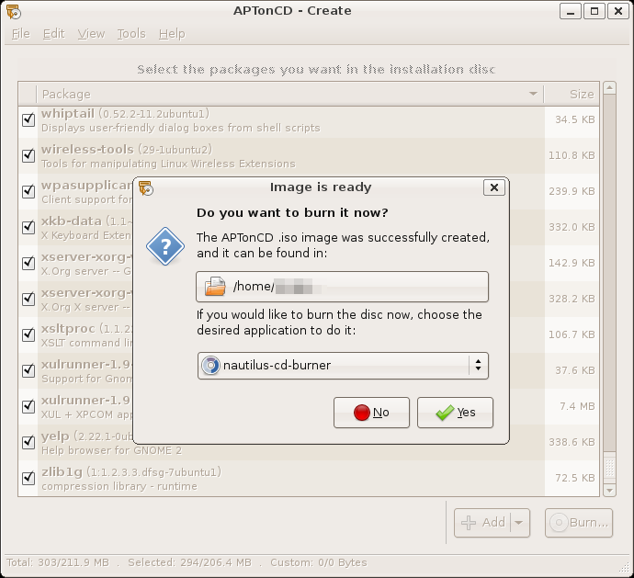The height and width of the screenshot is (578, 634).
Task: Expand the Add button dropdown arrow
Action: click(519, 523)
